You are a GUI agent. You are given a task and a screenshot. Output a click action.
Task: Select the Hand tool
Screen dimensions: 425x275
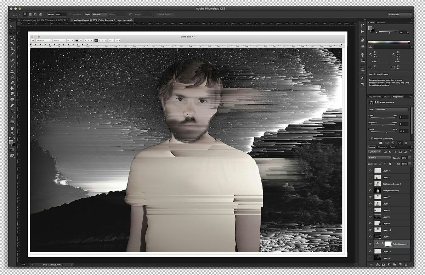[x=12, y=127]
